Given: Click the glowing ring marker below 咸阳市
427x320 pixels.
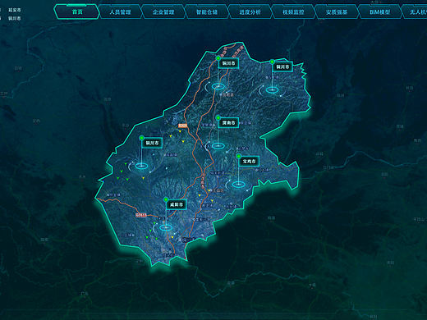Looking at the screenshot, I should click(166, 227).
